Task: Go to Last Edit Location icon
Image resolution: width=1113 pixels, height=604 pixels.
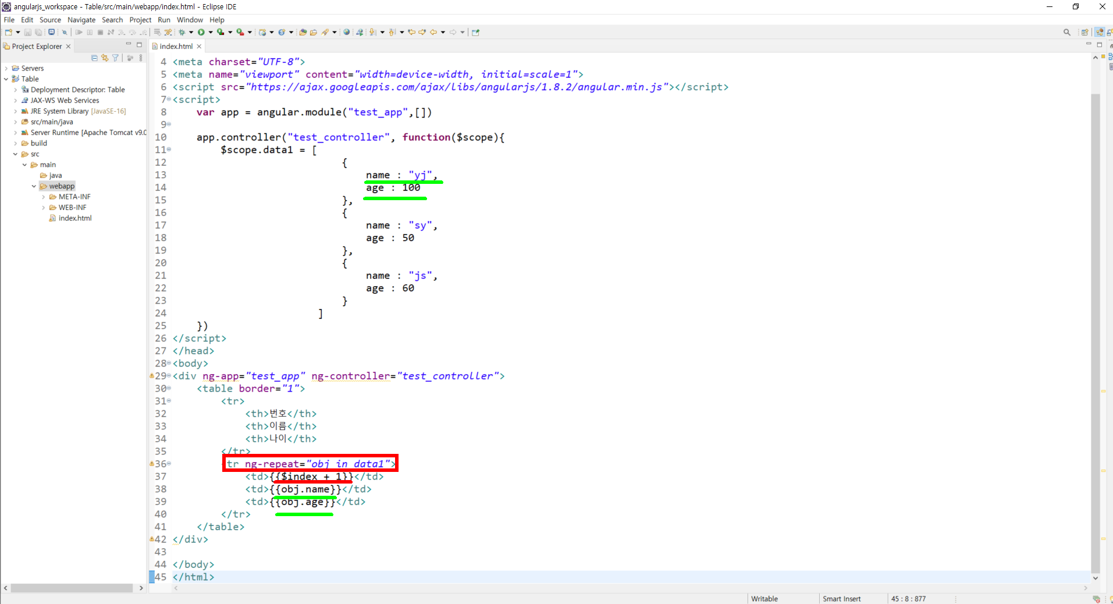Action: tap(412, 32)
